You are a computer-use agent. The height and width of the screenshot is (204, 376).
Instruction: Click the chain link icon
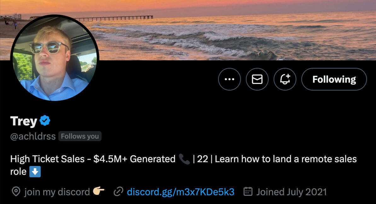click(x=119, y=192)
